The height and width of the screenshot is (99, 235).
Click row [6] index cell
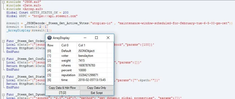click(x=53, y=80)
